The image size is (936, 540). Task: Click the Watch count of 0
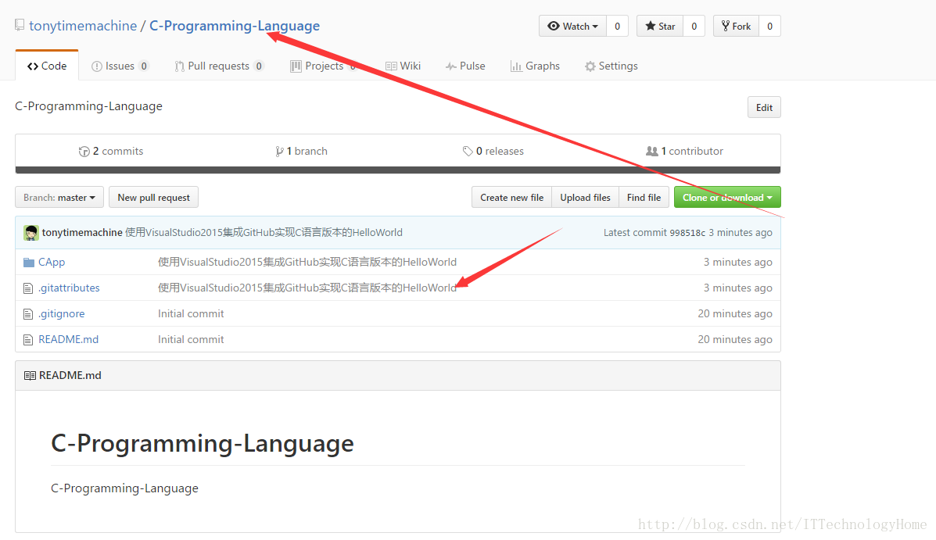click(617, 27)
